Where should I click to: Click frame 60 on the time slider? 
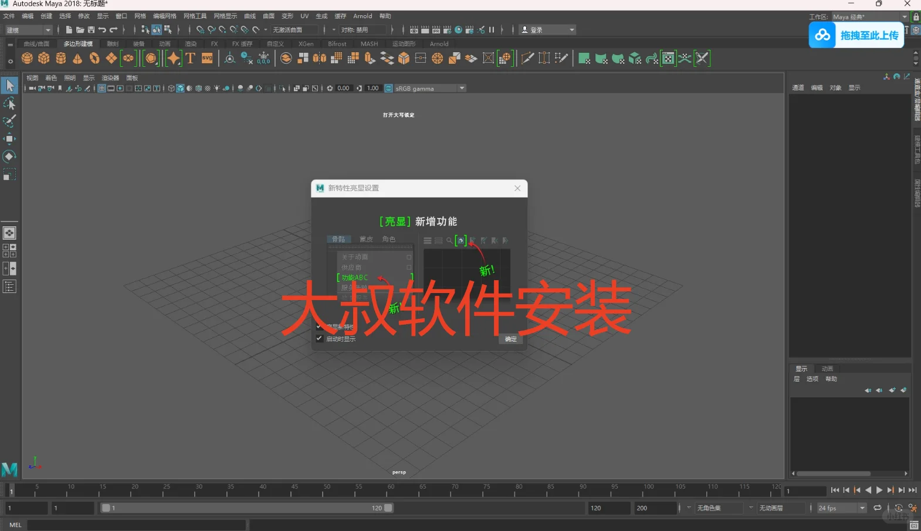pos(391,490)
